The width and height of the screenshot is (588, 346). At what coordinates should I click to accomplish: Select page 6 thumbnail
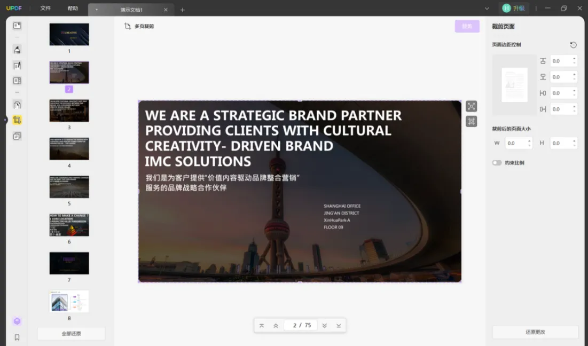(69, 225)
